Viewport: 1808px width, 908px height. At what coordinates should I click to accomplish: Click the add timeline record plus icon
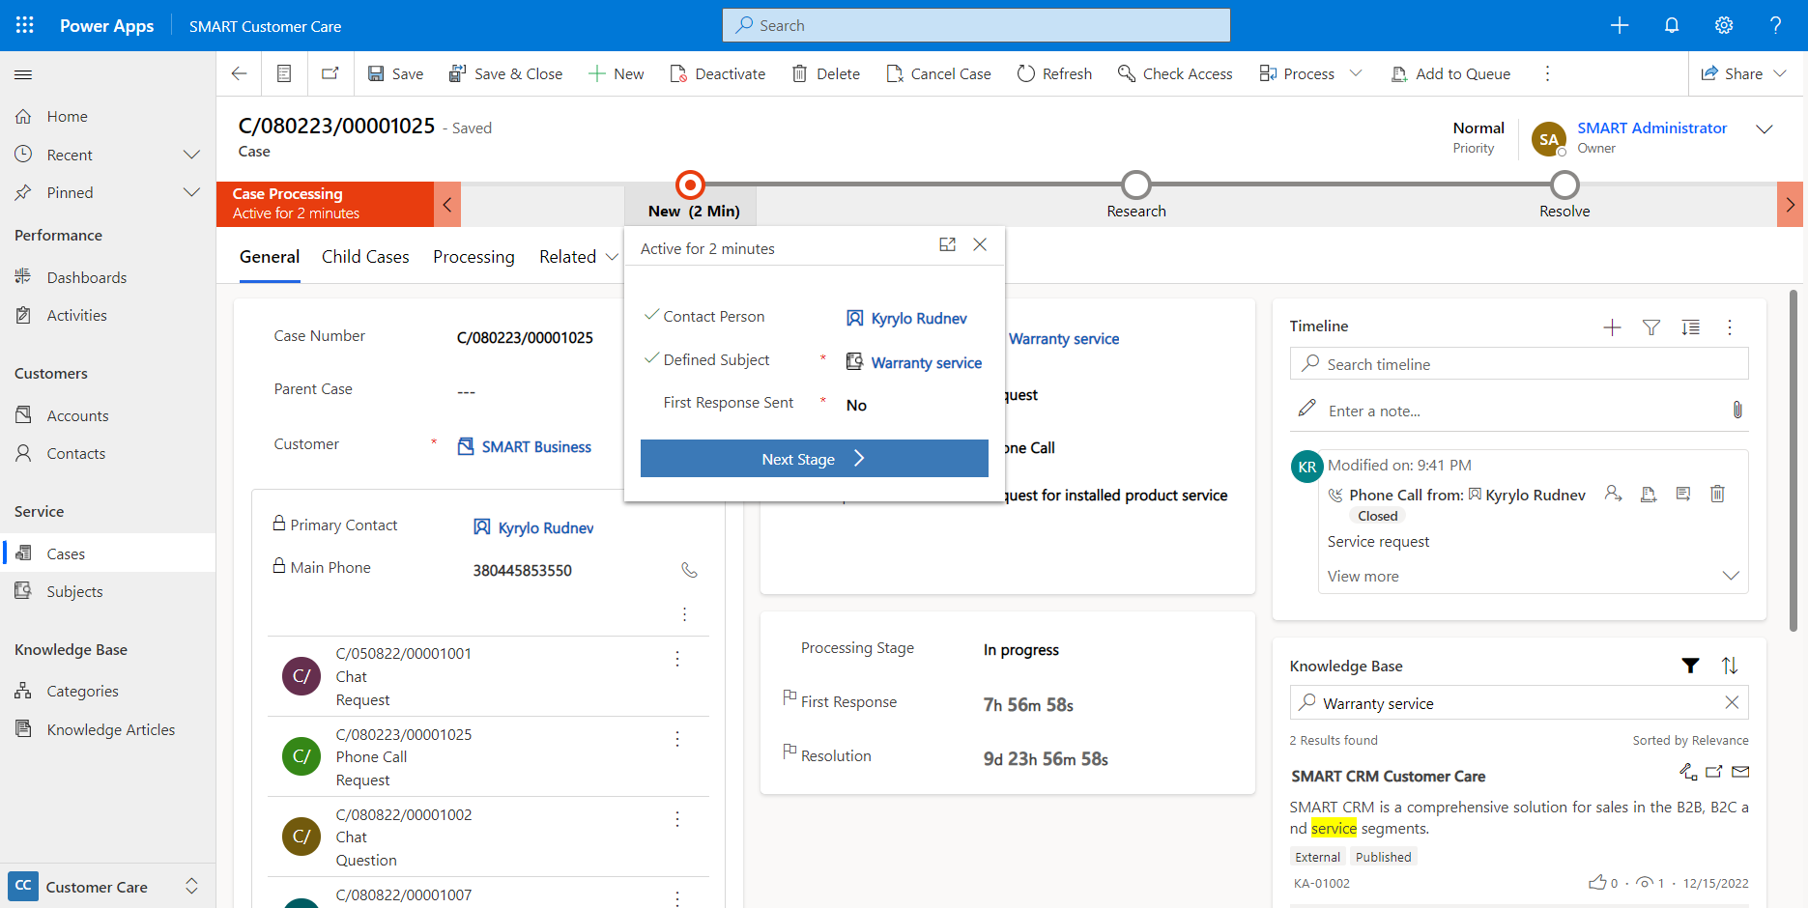pos(1612,327)
